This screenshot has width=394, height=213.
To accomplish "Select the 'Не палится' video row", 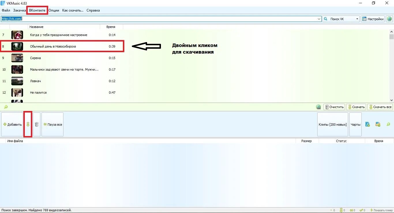I will (x=62, y=93).
